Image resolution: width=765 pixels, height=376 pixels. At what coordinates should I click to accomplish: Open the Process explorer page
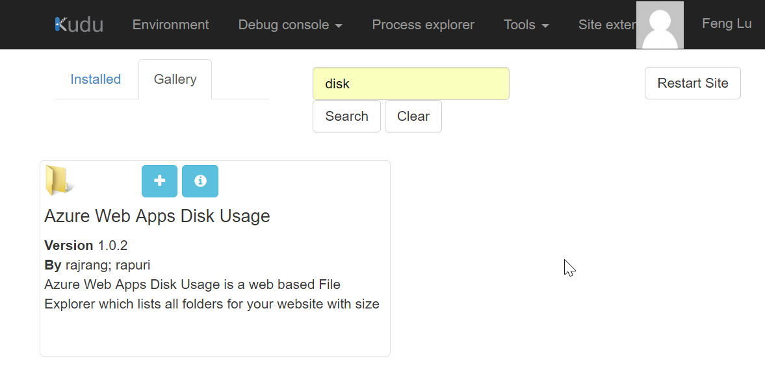[x=423, y=25]
